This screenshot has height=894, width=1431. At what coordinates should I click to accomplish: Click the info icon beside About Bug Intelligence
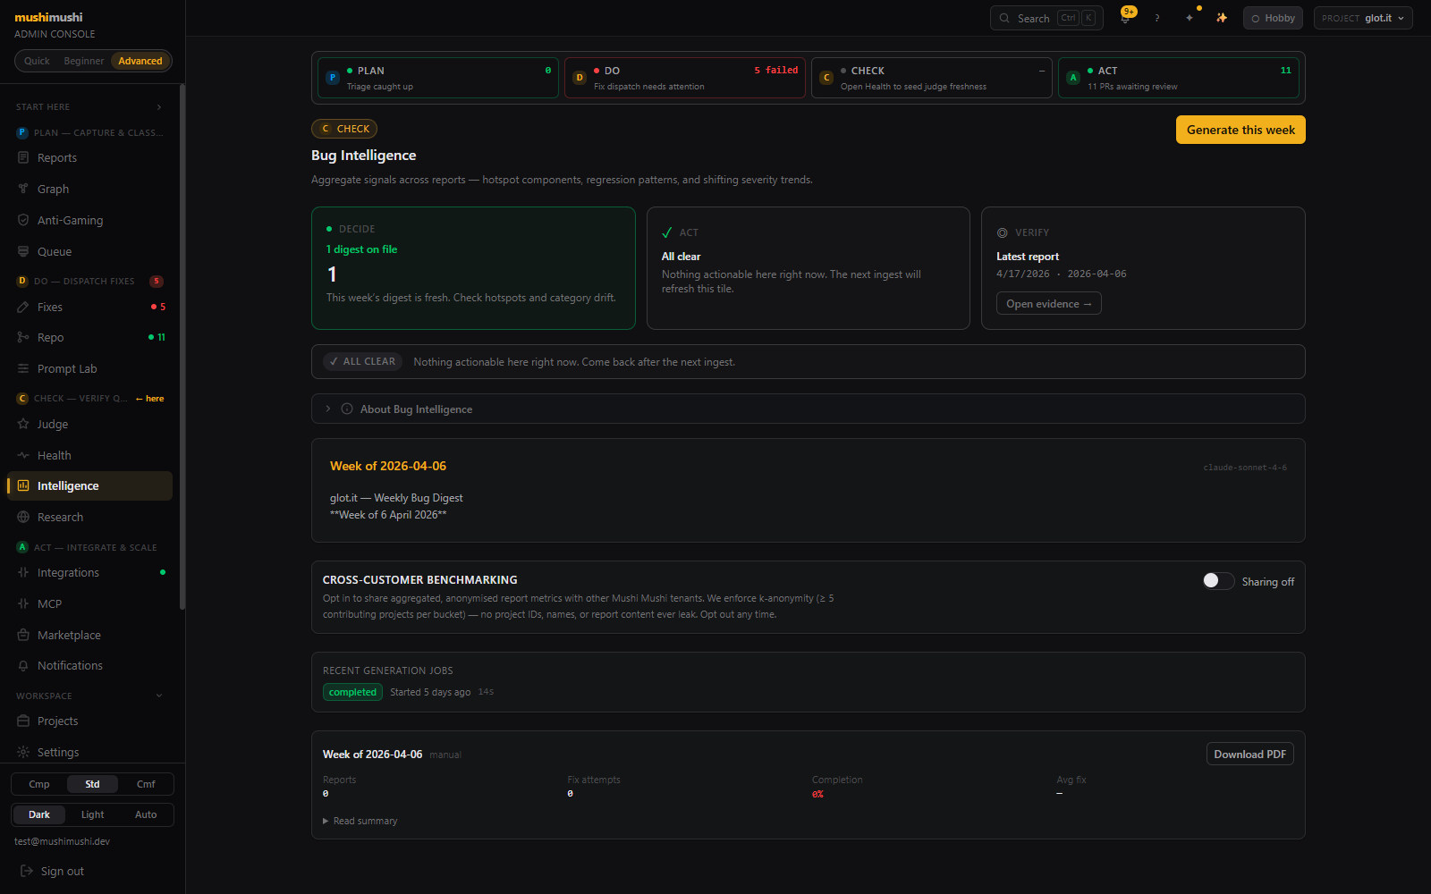click(347, 409)
